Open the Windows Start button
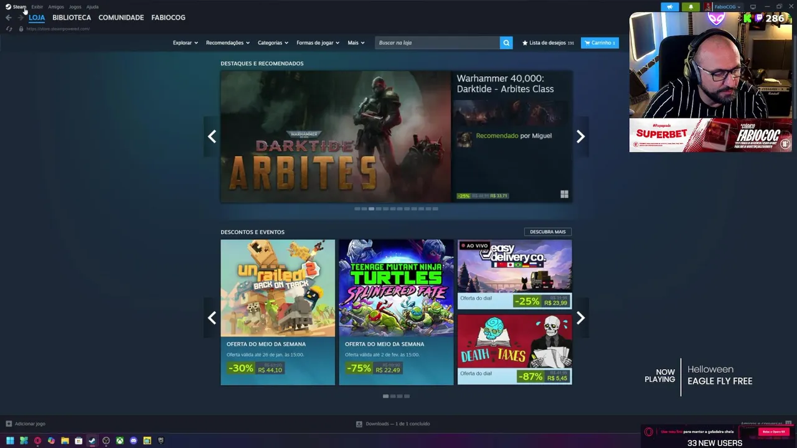 pos(10,441)
